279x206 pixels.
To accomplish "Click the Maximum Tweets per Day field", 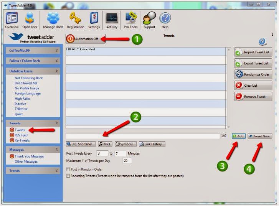I will tap(127, 161).
